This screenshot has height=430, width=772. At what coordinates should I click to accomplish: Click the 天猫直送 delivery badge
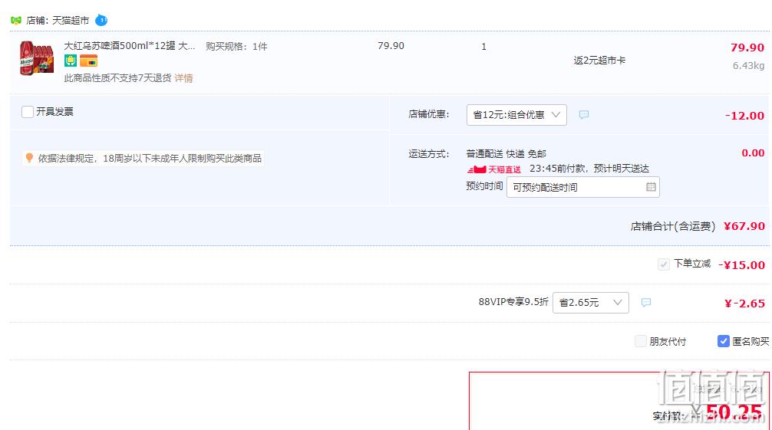tap(494, 169)
